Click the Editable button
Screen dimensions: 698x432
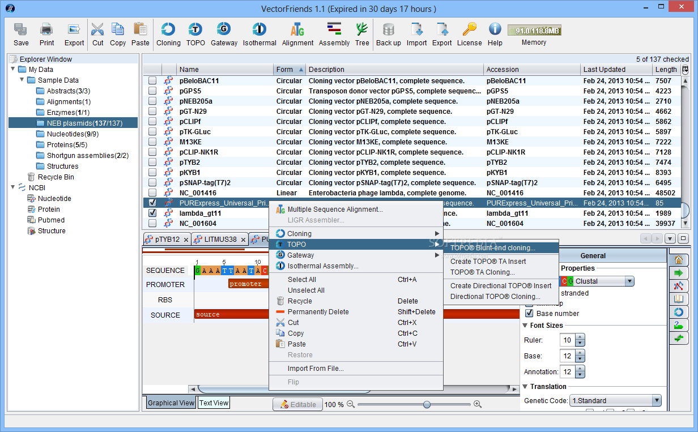point(298,404)
